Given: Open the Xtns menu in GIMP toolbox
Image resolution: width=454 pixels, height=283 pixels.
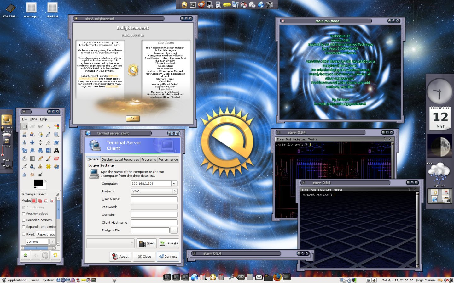Looking at the screenshot, I should pos(33,119).
